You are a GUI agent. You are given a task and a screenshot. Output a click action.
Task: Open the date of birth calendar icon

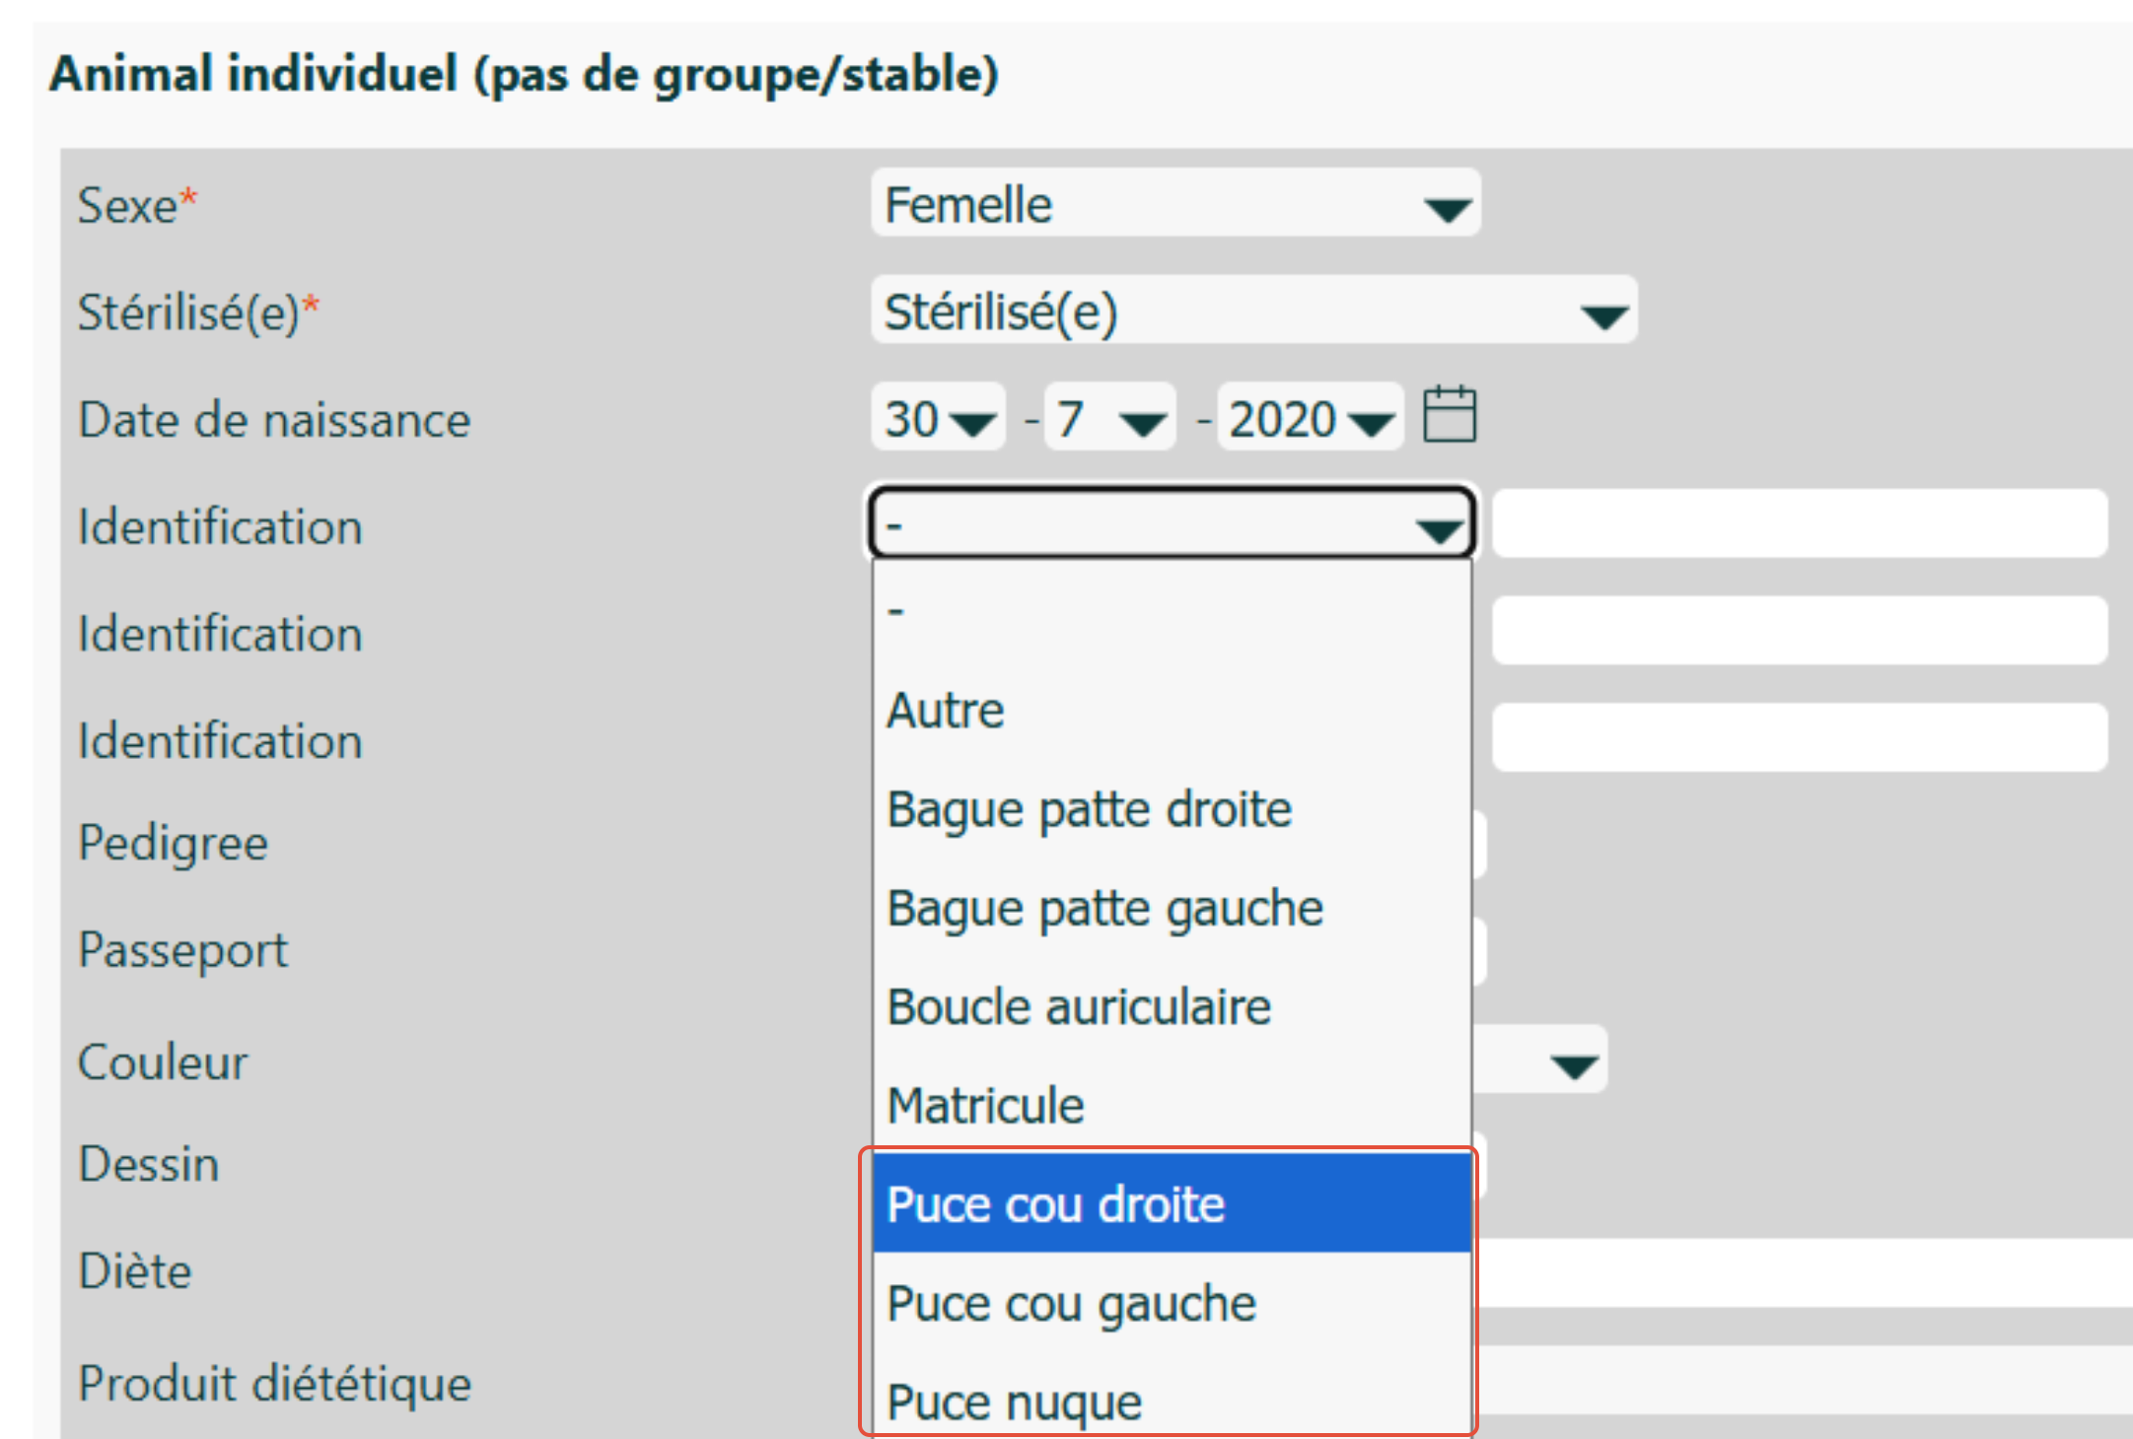(x=1449, y=415)
